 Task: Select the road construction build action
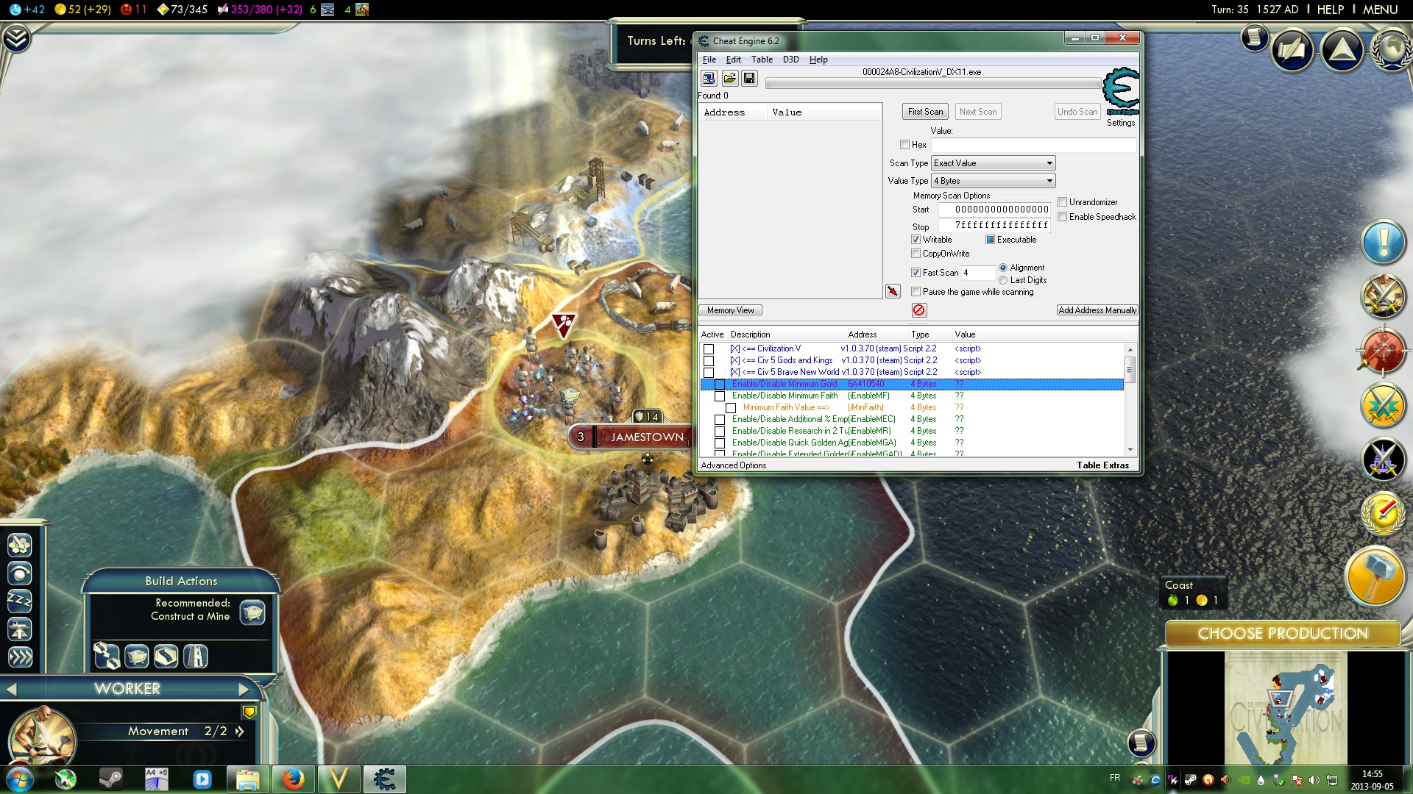pos(166,657)
